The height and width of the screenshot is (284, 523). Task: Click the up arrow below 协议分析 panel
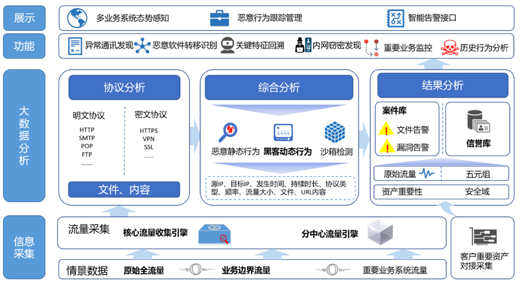[x=119, y=211]
